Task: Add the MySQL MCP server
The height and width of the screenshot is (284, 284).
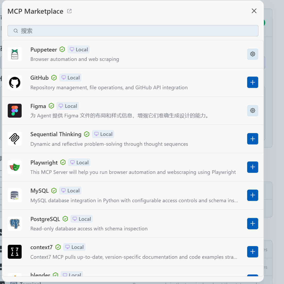Action: pyautogui.click(x=253, y=195)
